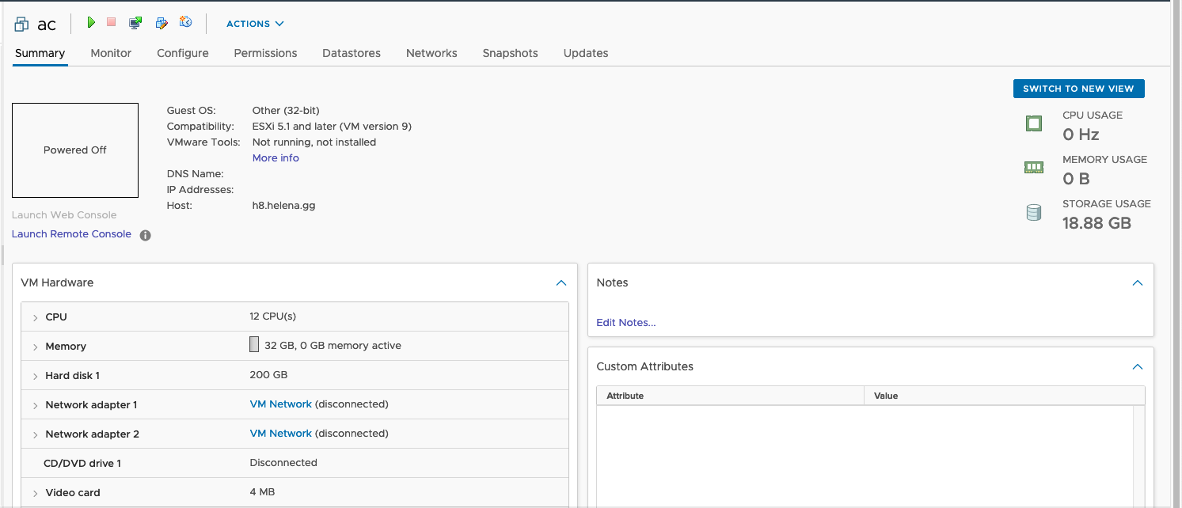Click the Take Snapshot clock icon
Viewport: 1182px width, 508px height.
coord(186,23)
